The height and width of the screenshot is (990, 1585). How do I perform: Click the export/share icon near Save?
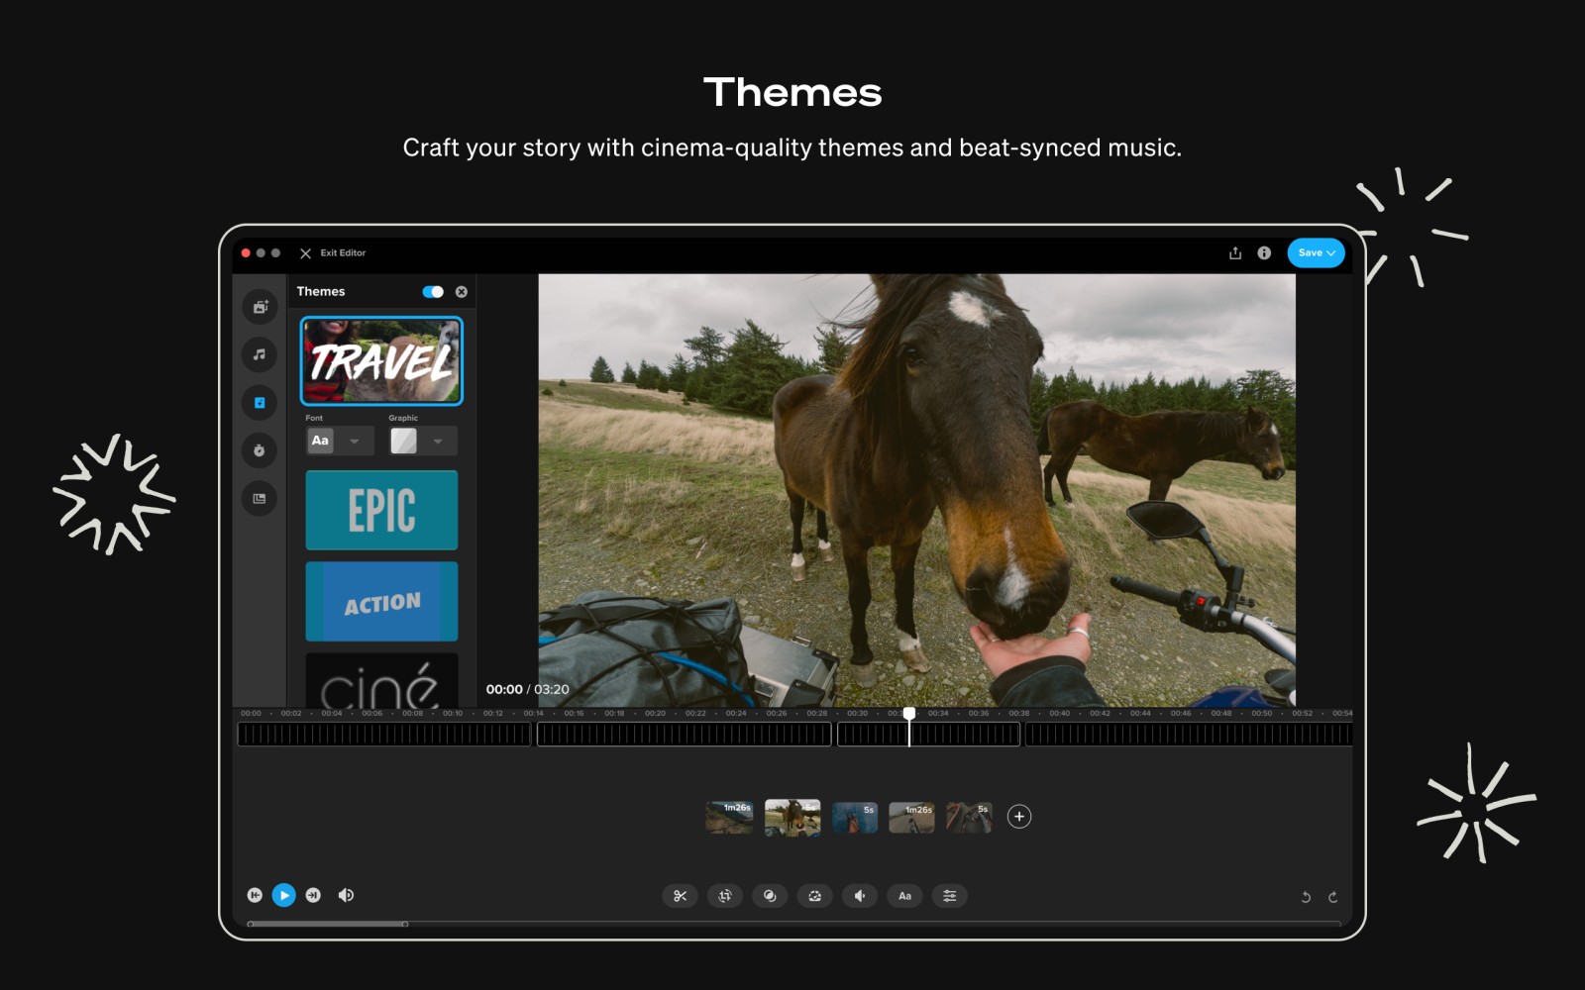[1234, 252]
